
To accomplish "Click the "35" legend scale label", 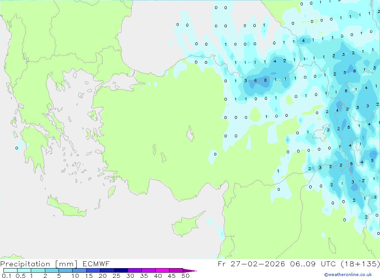I will (144, 276).
